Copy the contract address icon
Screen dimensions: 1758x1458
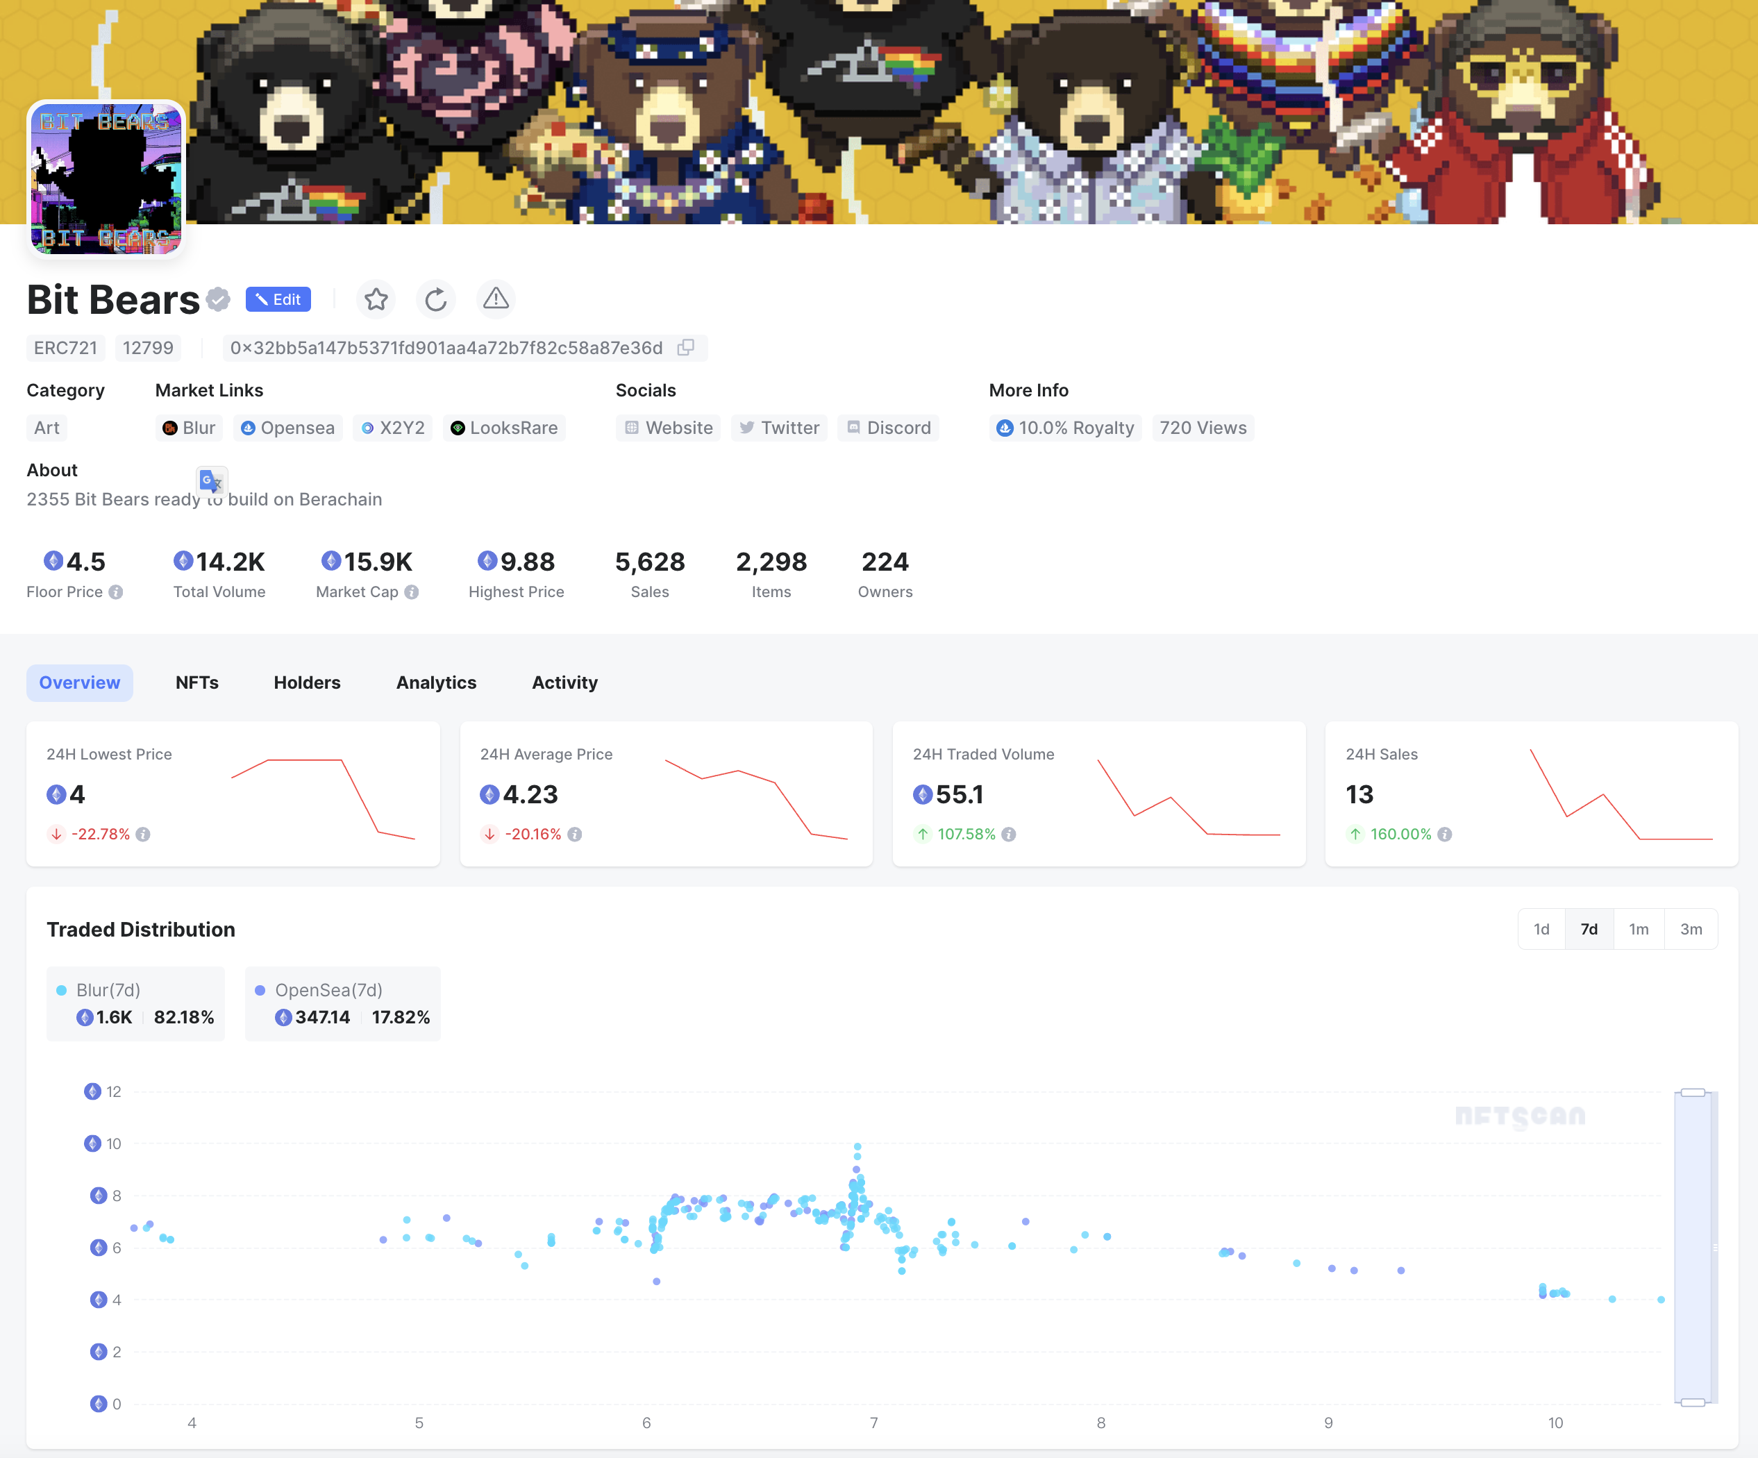point(685,347)
